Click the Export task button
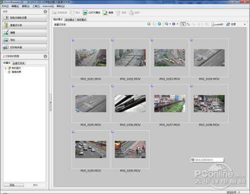 [25, 40]
